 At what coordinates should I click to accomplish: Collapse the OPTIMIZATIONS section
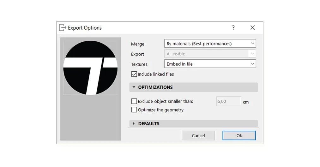(x=193, y=87)
